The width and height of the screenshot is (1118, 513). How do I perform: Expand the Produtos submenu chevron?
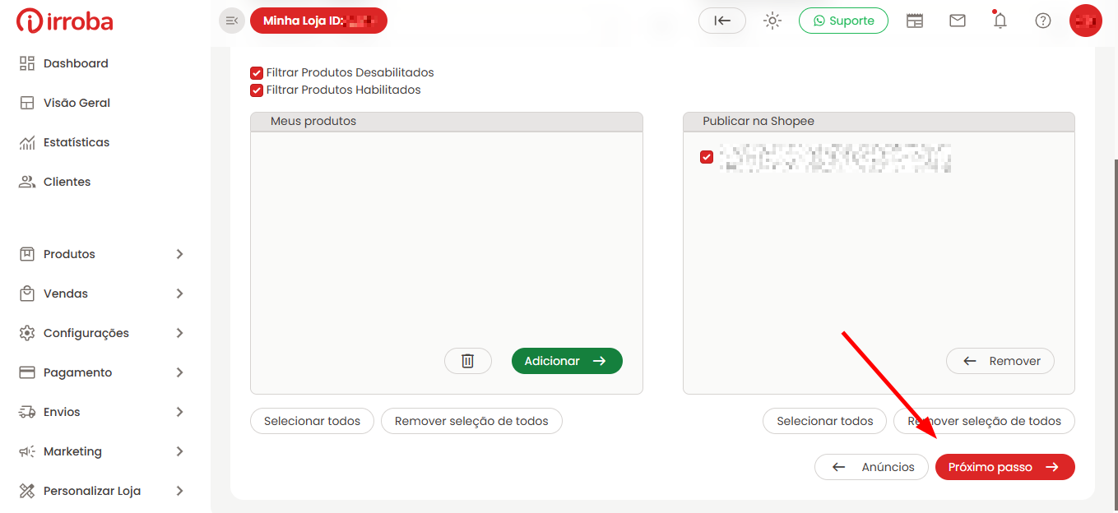point(180,254)
